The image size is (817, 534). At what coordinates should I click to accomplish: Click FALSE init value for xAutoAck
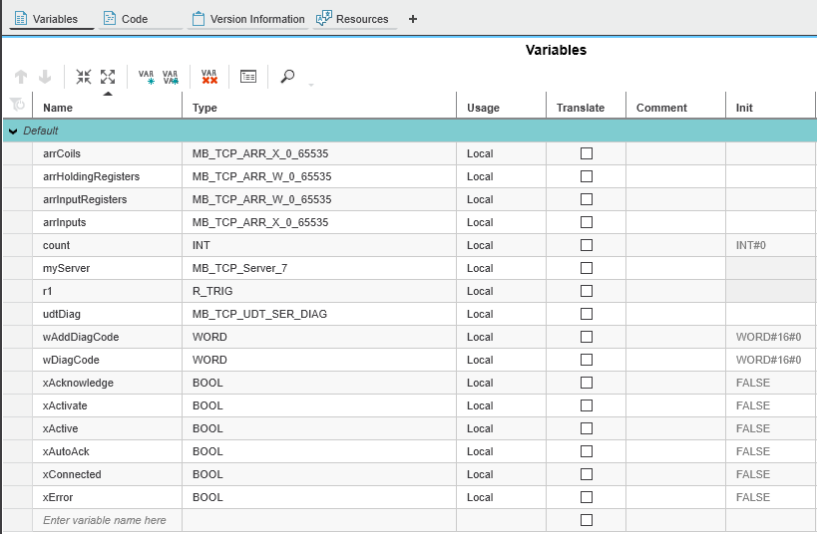coord(753,451)
